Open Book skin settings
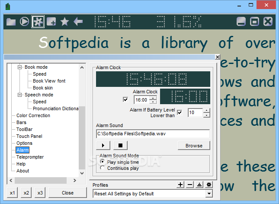 click(43, 88)
